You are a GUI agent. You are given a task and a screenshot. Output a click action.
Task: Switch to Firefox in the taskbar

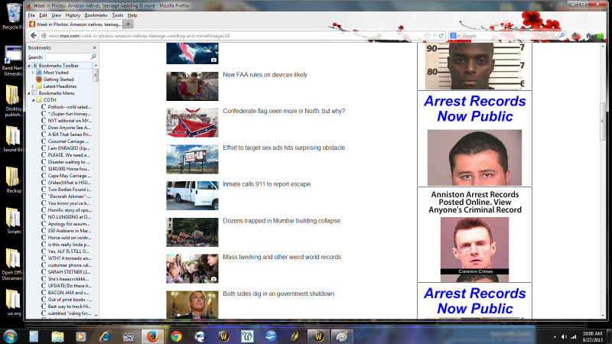tap(152, 336)
